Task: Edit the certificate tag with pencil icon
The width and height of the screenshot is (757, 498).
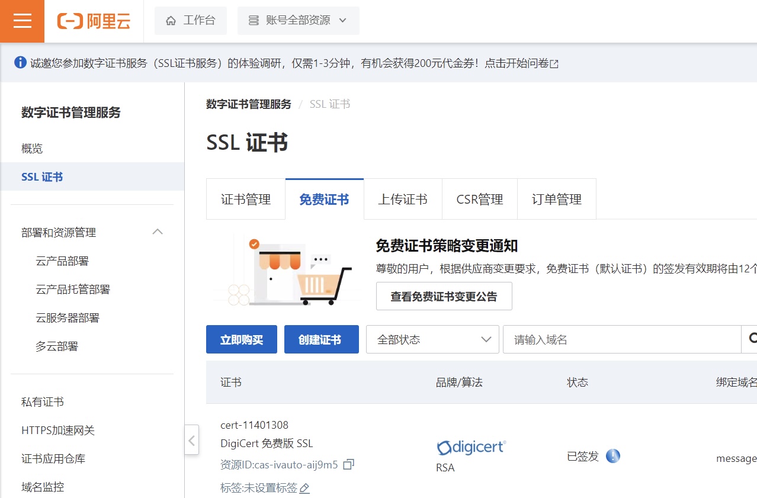Action: coord(304,488)
